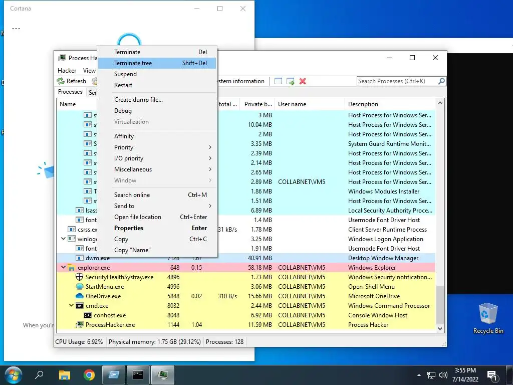
Task: Choose Terminate tree from the context menu
Action: click(x=157, y=63)
